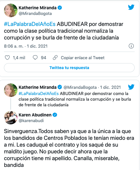Click the chain link copy icon
This screenshot has width=140, height=170.
coord(55,58)
